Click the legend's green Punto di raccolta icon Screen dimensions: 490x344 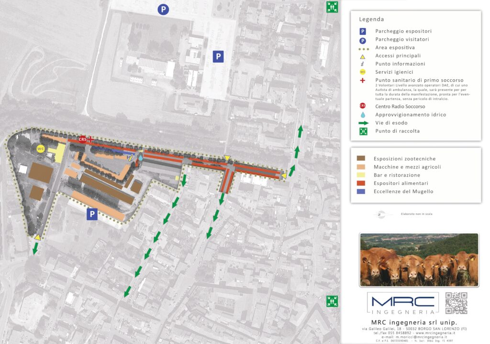tap(363, 131)
